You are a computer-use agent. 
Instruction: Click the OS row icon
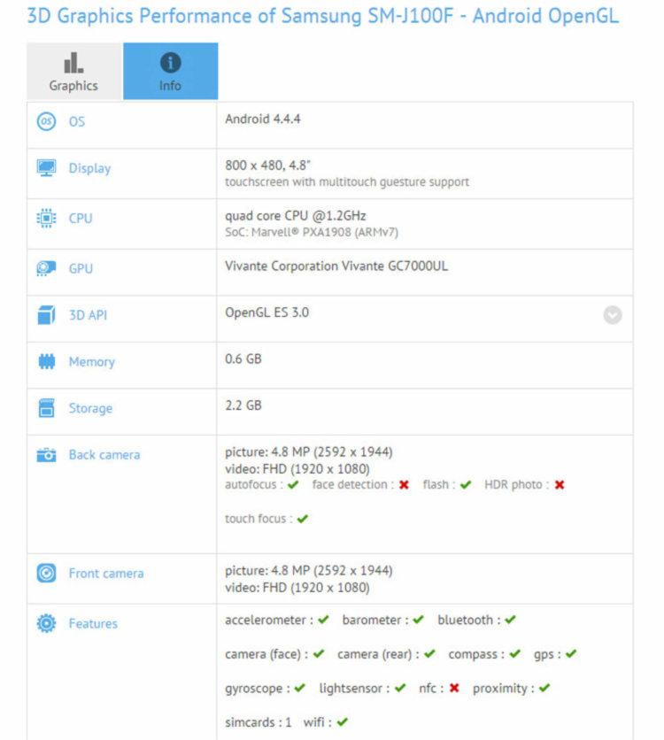tap(46, 121)
